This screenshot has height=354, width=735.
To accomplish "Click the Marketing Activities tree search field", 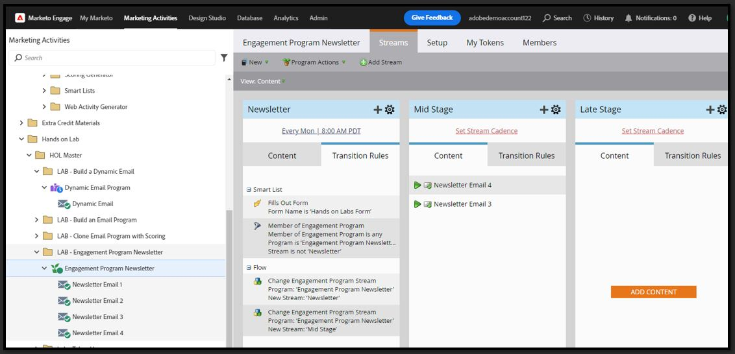I will tap(112, 58).
